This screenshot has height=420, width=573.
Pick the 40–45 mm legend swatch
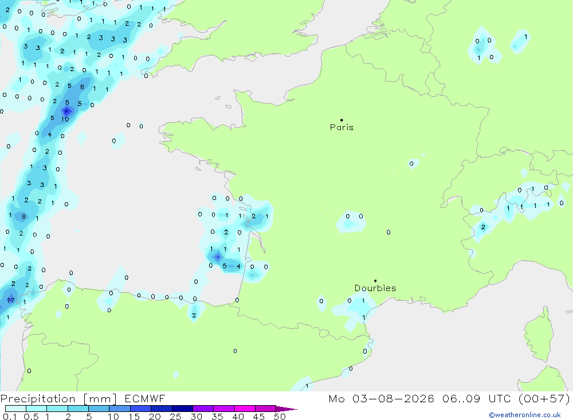(x=245, y=409)
